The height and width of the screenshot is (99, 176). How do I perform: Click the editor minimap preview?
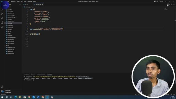(x=166, y=9)
